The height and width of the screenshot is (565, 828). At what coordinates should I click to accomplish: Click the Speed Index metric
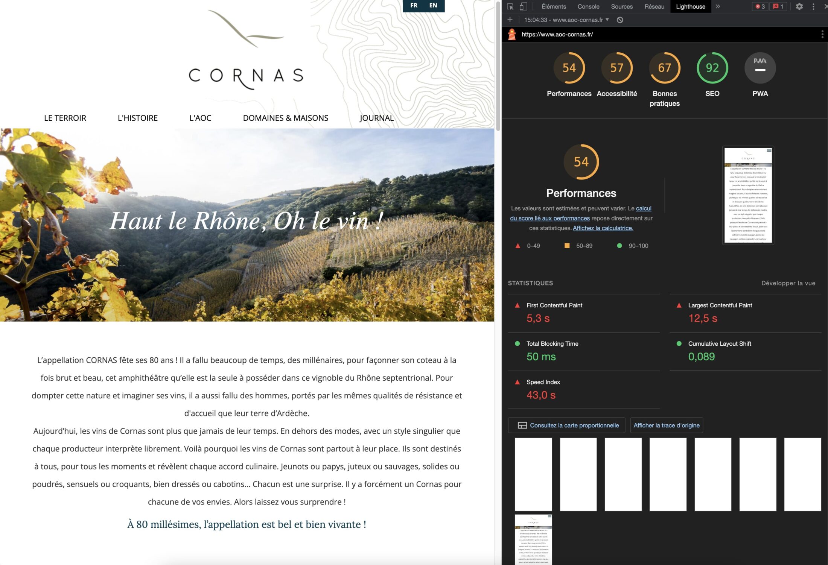(x=584, y=390)
